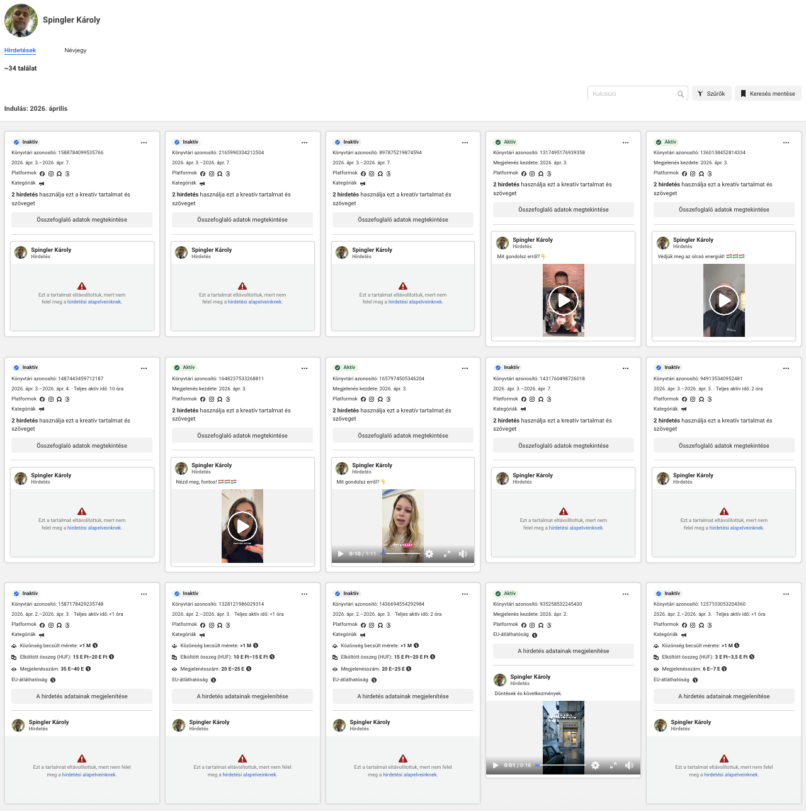Image resolution: width=806 pixels, height=811 pixels.
Task: Play the "Védjük meg az olcsó energiát!" video
Action: coord(724,301)
